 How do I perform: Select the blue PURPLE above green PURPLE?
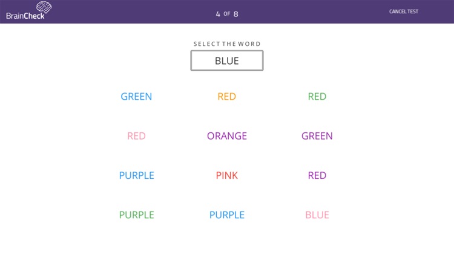click(x=136, y=175)
